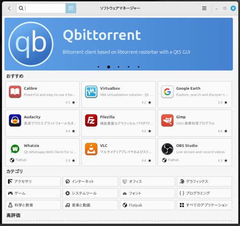
Task: Click the Flathub package icon on OBS Studio card
Action: pos(164,160)
